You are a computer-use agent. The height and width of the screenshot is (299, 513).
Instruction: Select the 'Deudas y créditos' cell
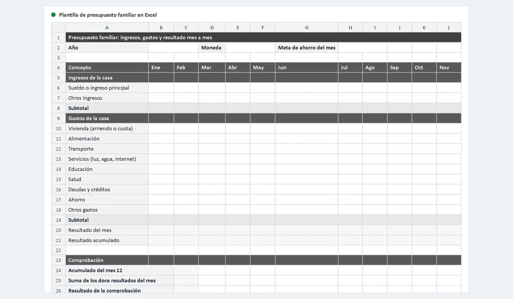tap(107, 190)
